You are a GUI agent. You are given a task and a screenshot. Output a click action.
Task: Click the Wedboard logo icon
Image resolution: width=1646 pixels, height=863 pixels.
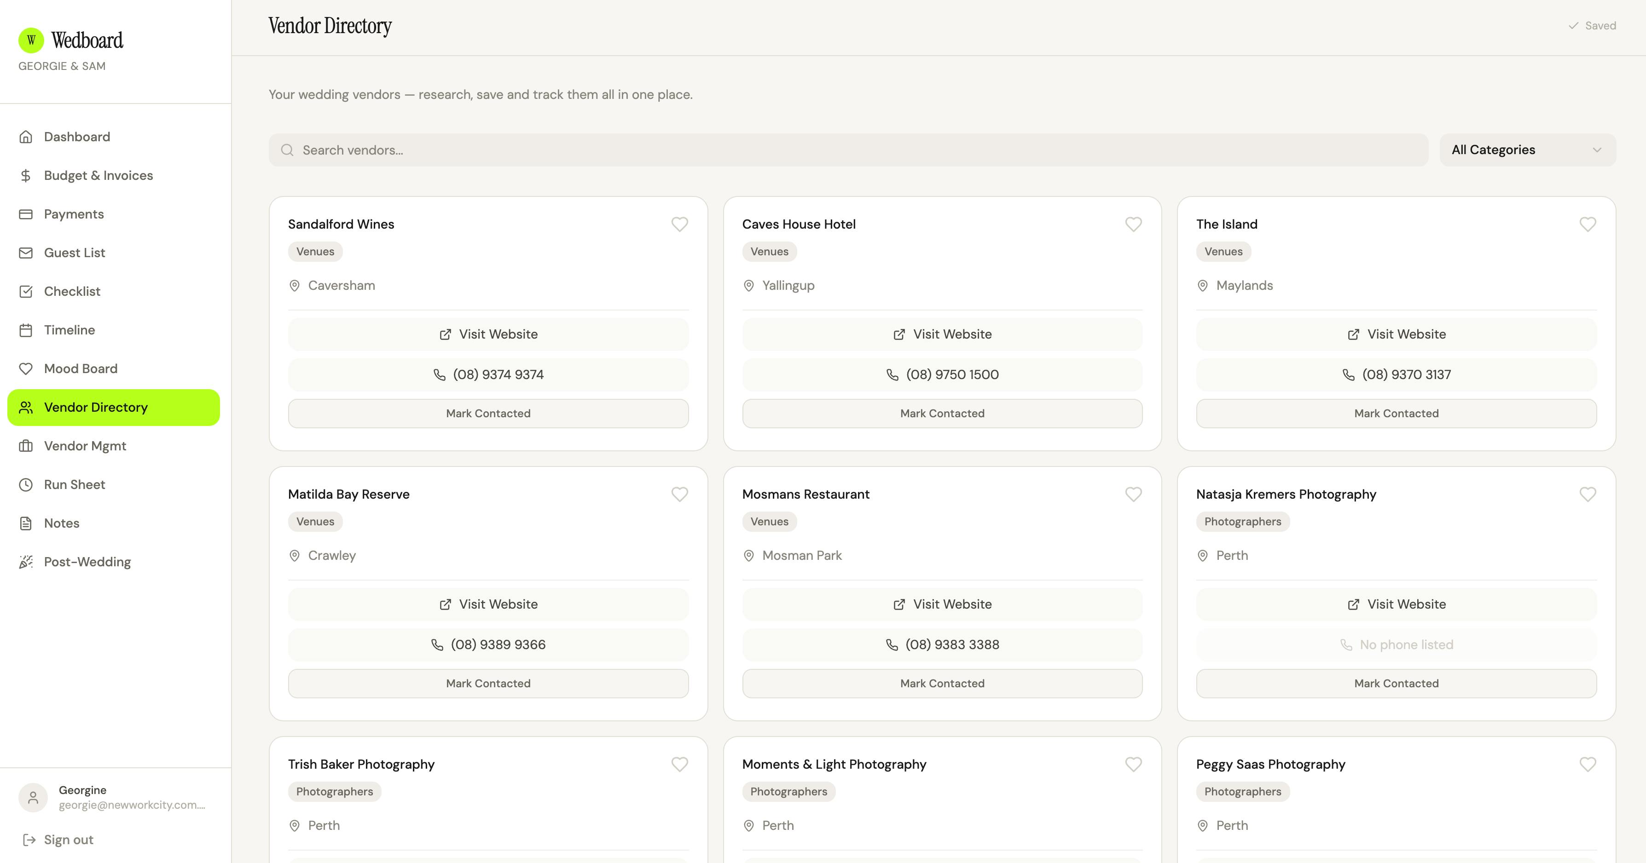point(31,40)
